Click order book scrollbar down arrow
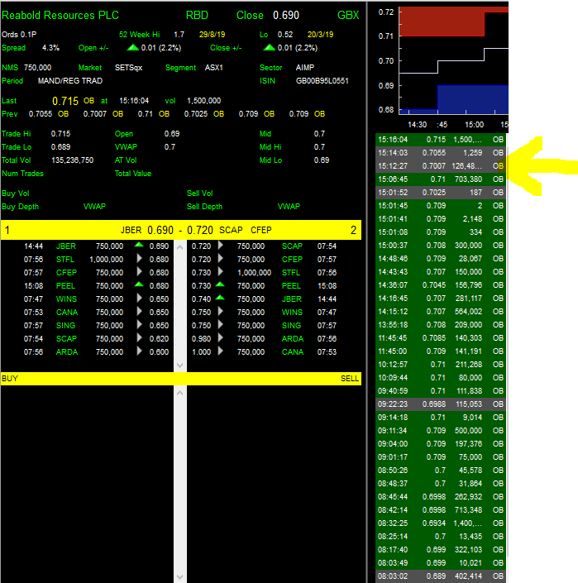Viewport: 578px width, 583px height. (180, 366)
